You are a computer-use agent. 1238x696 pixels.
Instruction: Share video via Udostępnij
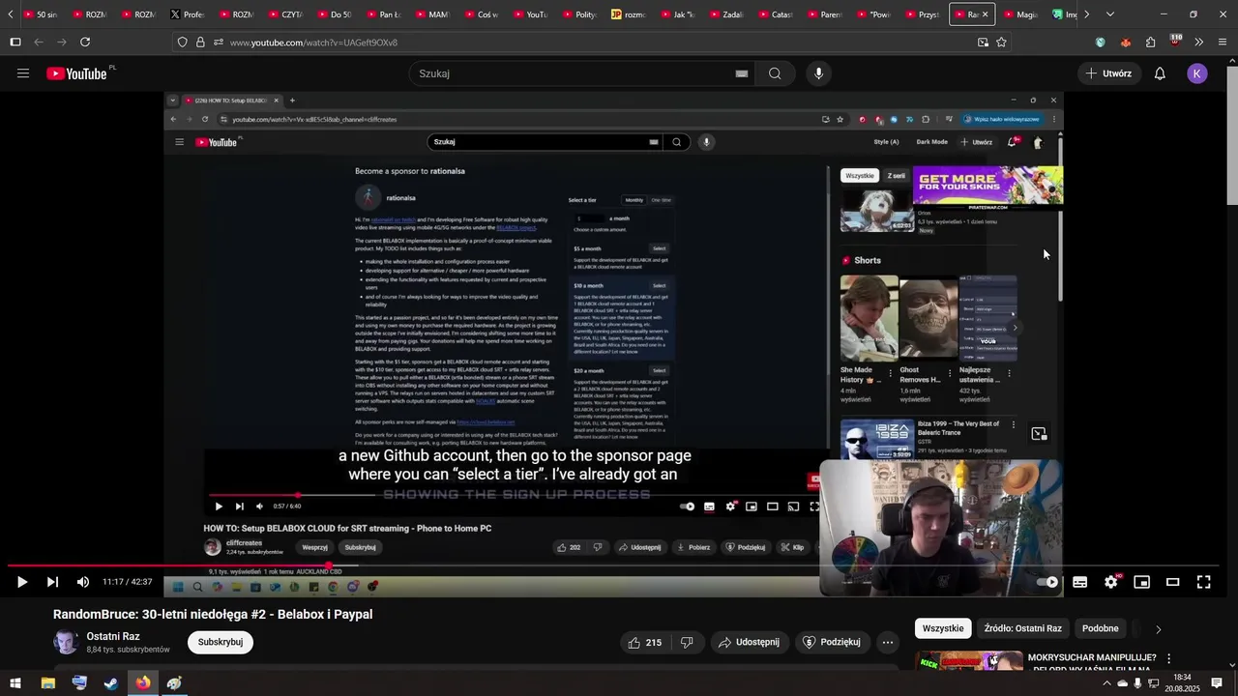tap(750, 642)
